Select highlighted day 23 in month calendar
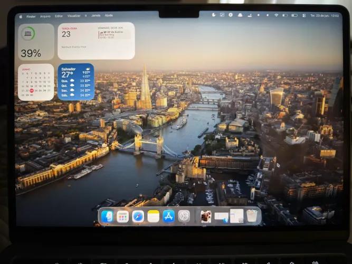352x264 pixels. [32, 91]
